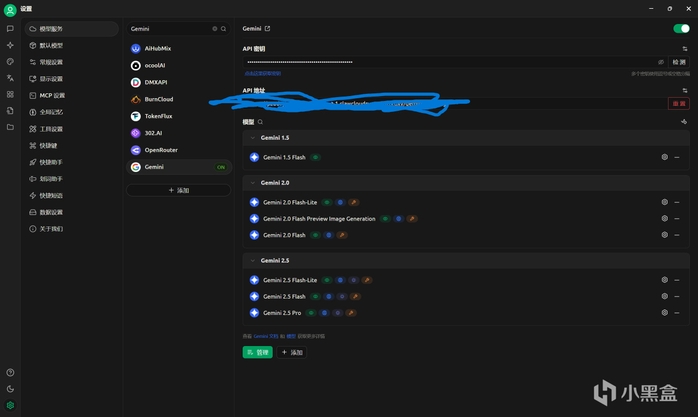Open the mini apps grid icon

(10, 94)
